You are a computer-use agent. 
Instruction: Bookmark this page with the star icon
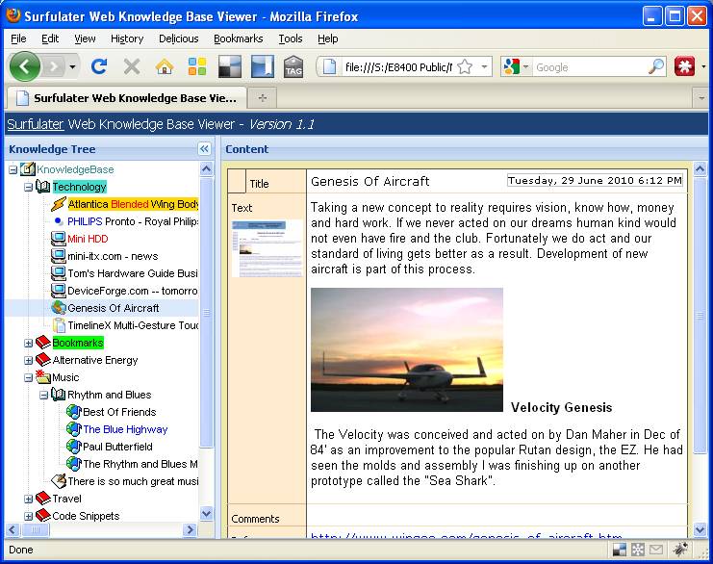465,67
